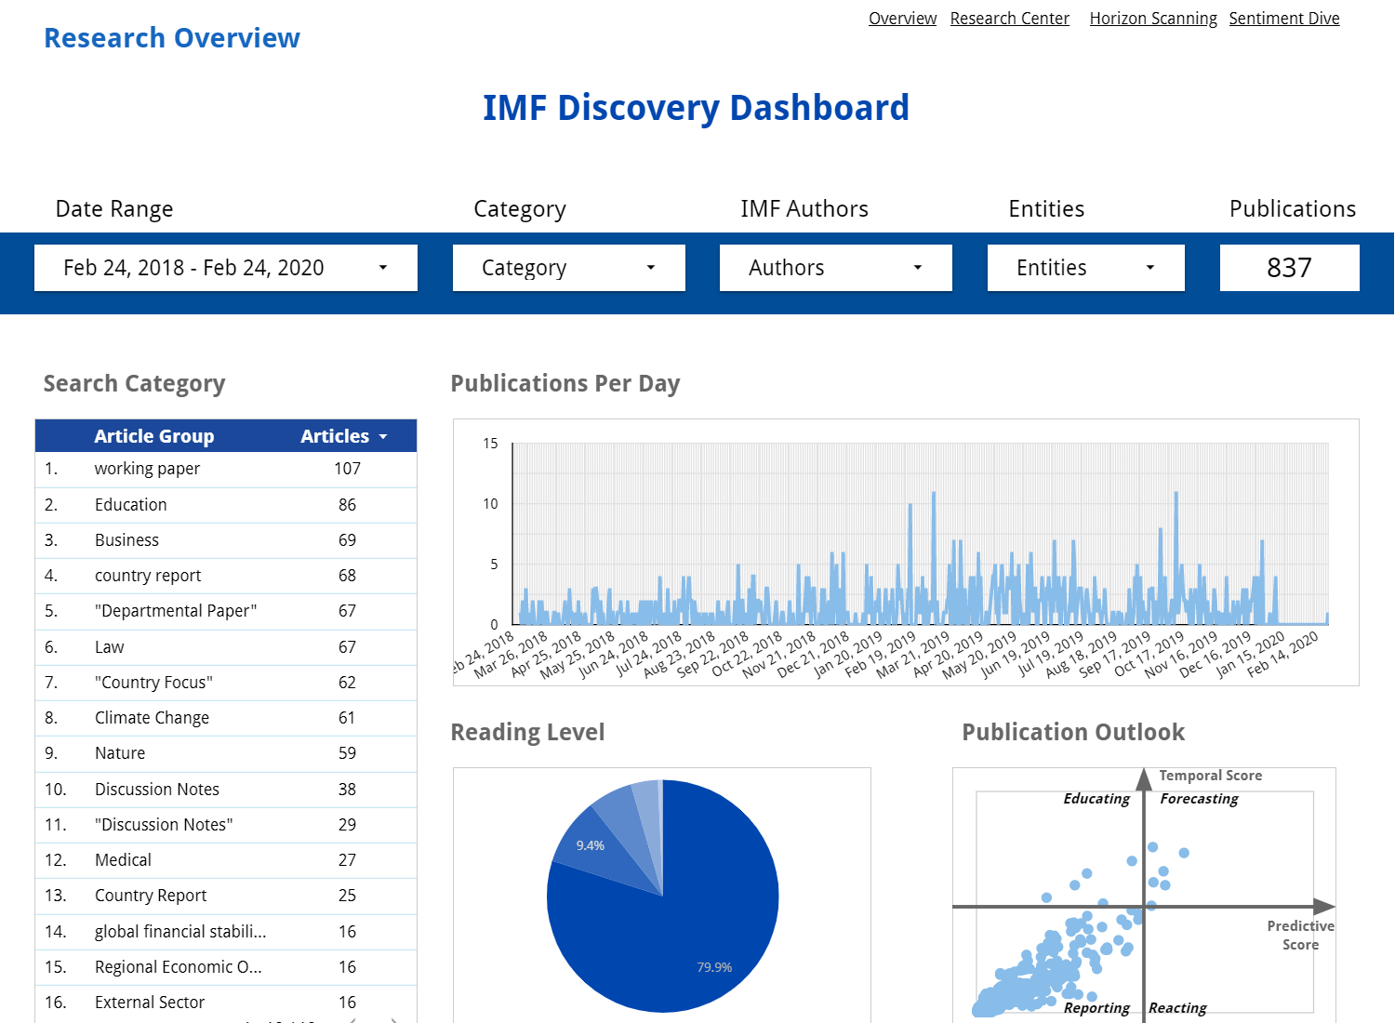
Task: Click the IMF Discovery Dashboard heading
Action: tap(696, 108)
